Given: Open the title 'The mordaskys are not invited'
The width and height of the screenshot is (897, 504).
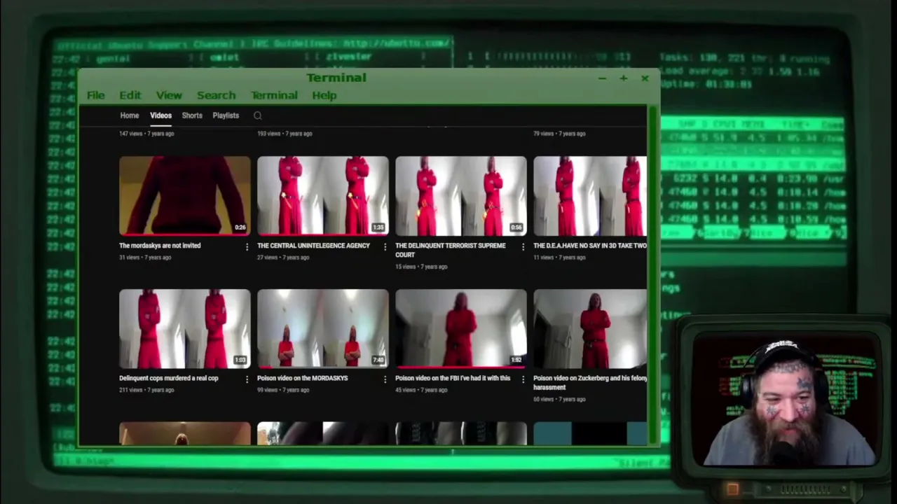Looking at the screenshot, I should tap(160, 246).
